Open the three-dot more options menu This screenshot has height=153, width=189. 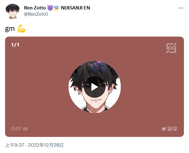[181, 8]
